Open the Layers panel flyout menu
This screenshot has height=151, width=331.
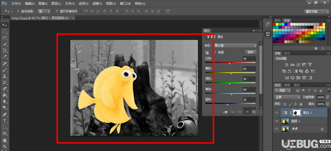(328, 85)
